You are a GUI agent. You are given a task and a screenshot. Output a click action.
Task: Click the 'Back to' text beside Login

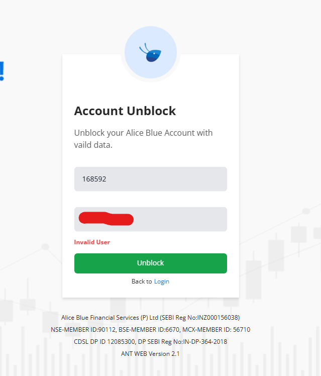point(142,281)
